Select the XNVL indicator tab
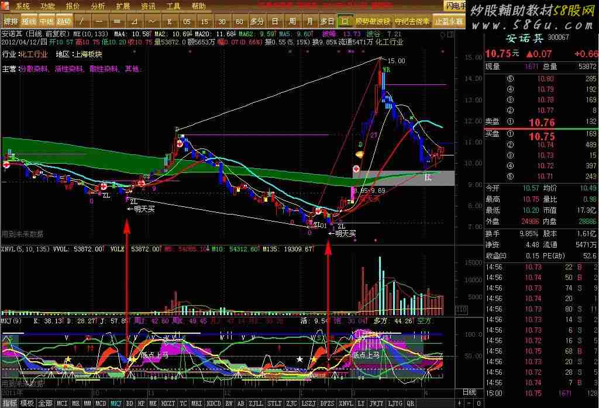The height and width of the screenshot is (408, 599). point(346,403)
